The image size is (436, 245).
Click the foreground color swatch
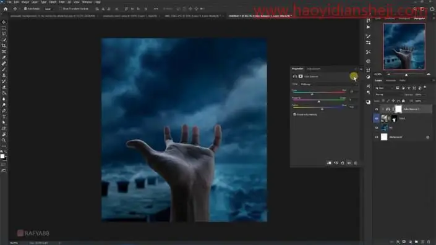coord(2,156)
